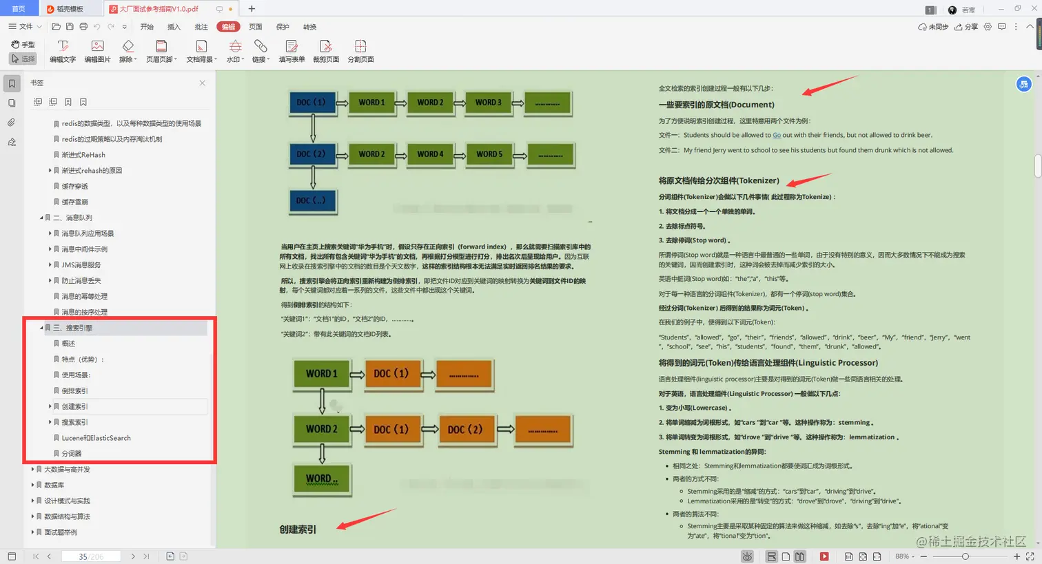Click the Open file folder icon
The height and width of the screenshot is (564, 1042).
click(57, 27)
